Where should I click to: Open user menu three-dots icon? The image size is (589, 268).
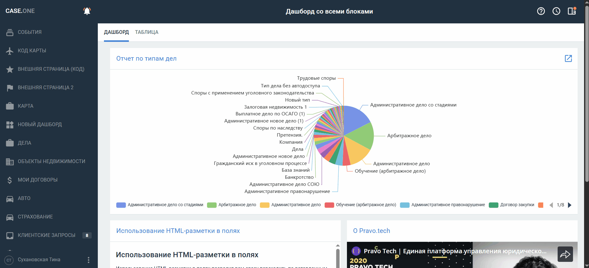[x=89, y=260]
